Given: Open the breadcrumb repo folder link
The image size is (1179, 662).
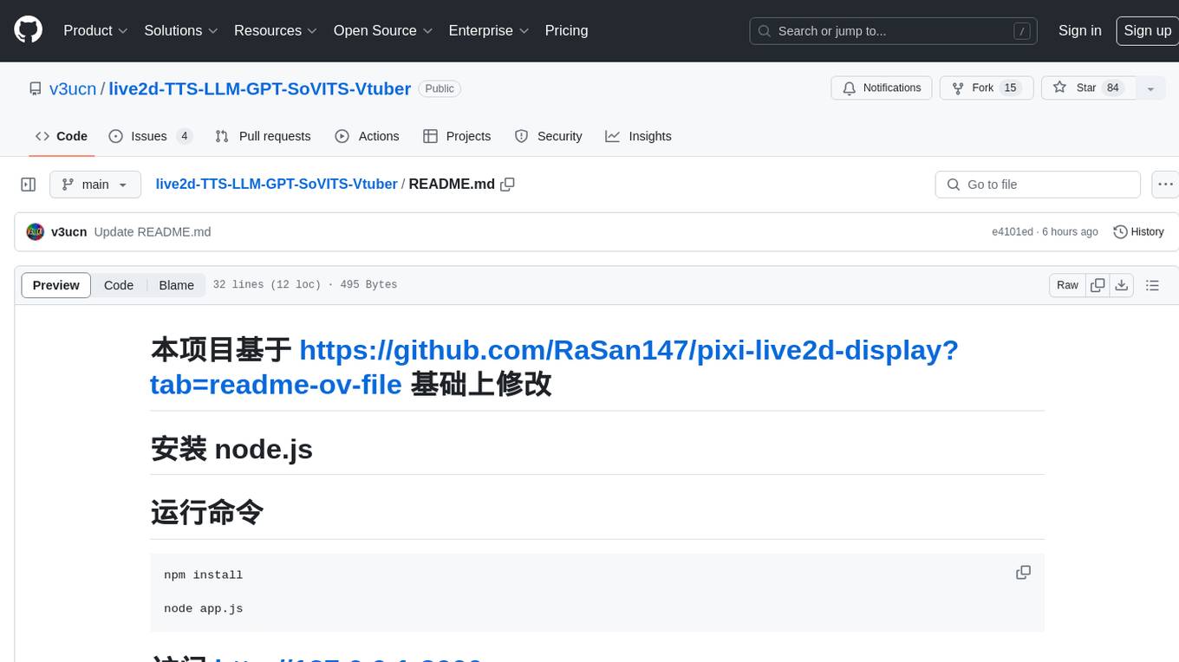Looking at the screenshot, I should tap(277, 184).
